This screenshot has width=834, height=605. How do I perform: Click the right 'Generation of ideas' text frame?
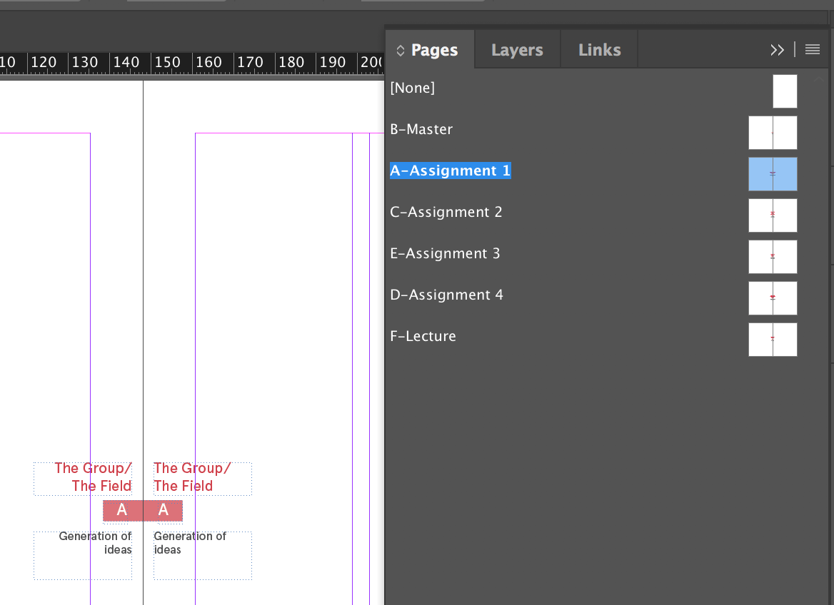[x=202, y=555]
